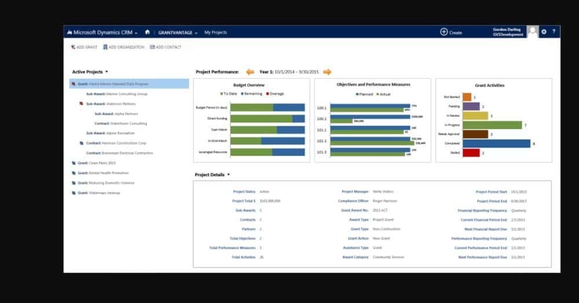Click the help question mark icon
Screen dimensions: 579x303
tap(554, 32)
